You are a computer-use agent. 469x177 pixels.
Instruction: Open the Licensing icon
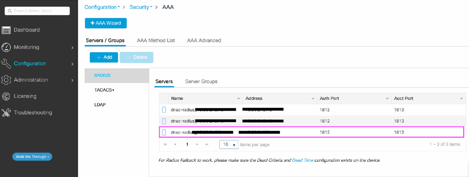[6, 96]
